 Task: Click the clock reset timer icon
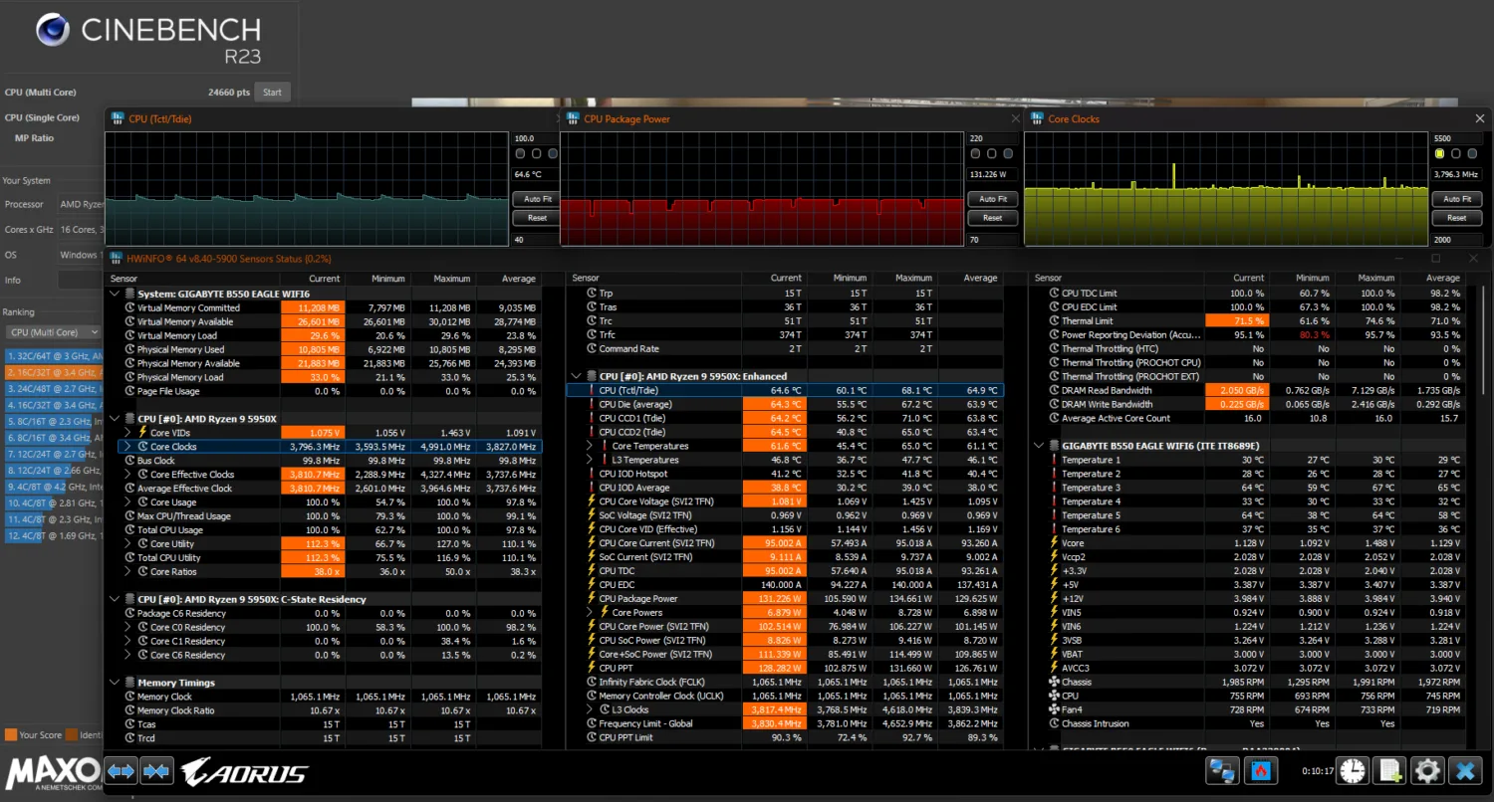1353,770
